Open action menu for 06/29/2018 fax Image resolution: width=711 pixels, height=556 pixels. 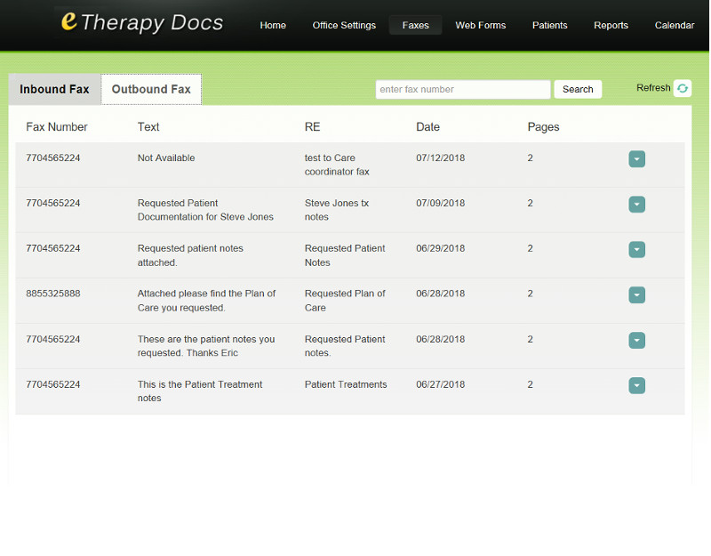pyautogui.click(x=636, y=250)
